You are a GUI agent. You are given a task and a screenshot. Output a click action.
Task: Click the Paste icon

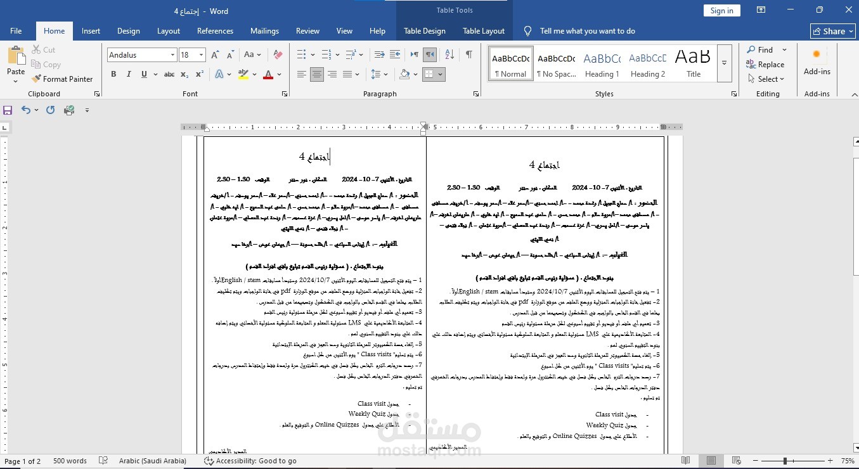coord(16,56)
